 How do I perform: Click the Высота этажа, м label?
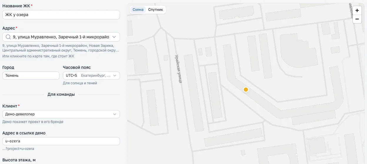pyautogui.click(x=19, y=160)
